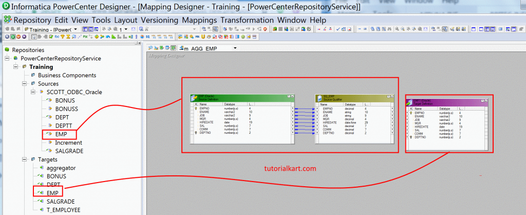The height and width of the screenshot is (215, 526).
Task: Toggle the Output window toolbar button
Action: pos(90,29)
